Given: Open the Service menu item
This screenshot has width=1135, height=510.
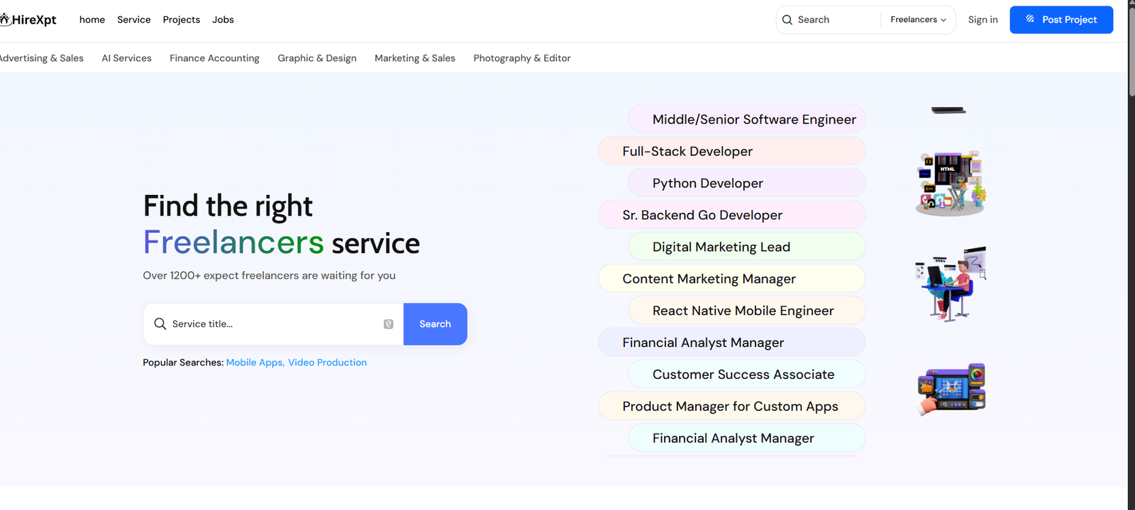Looking at the screenshot, I should tap(133, 20).
